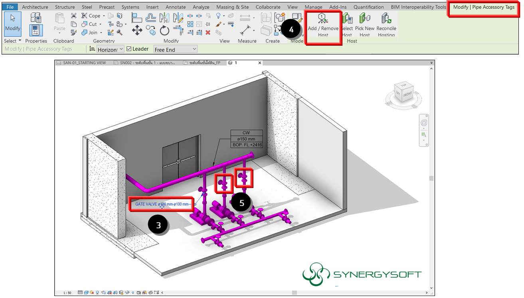Image resolution: width=524 pixels, height=298 pixels.
Task: Activate the Rotate tool
Action: coord(164,30)
